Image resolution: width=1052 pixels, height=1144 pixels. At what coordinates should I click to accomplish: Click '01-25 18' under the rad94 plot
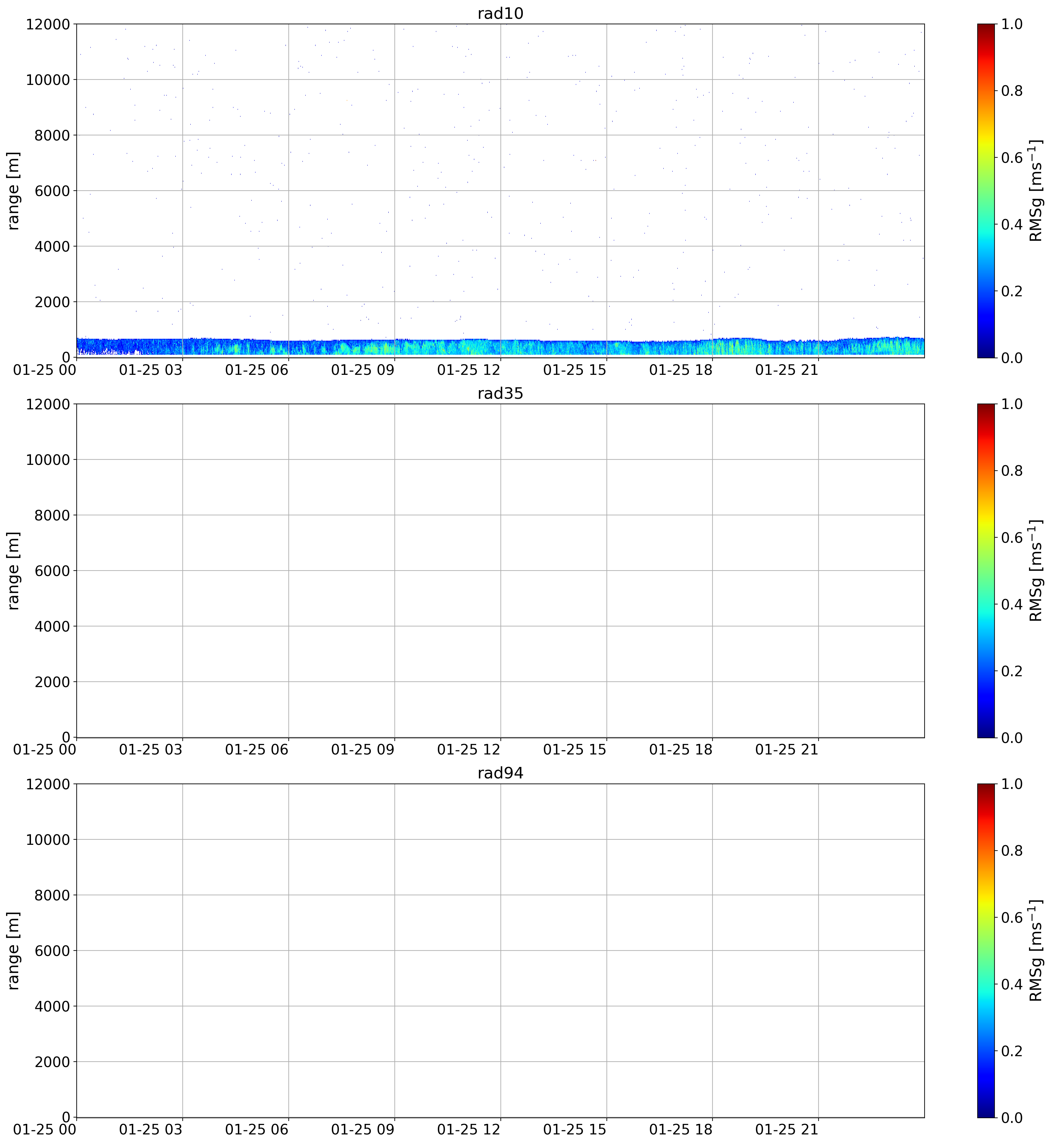pyautogui.click(x=681, y=1130)
